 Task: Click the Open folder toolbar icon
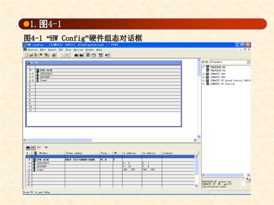[31, 55]
